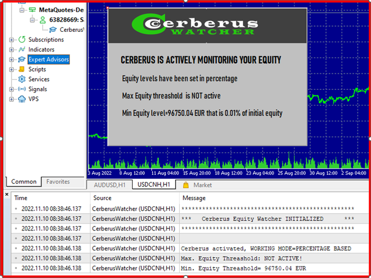Click the VPS cloud icon
Screen dimensions: 371x278
pos(22,99)
